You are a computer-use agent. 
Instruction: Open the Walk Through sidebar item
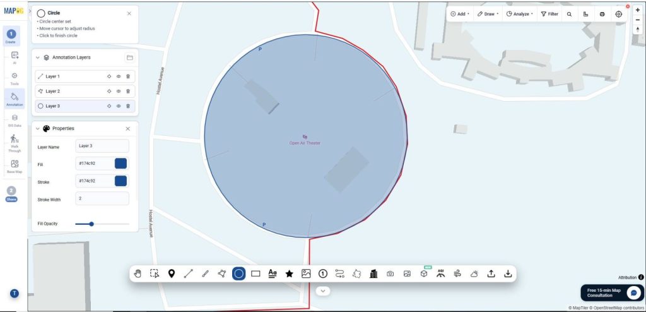pyautogui.click(x=15, y=143)
